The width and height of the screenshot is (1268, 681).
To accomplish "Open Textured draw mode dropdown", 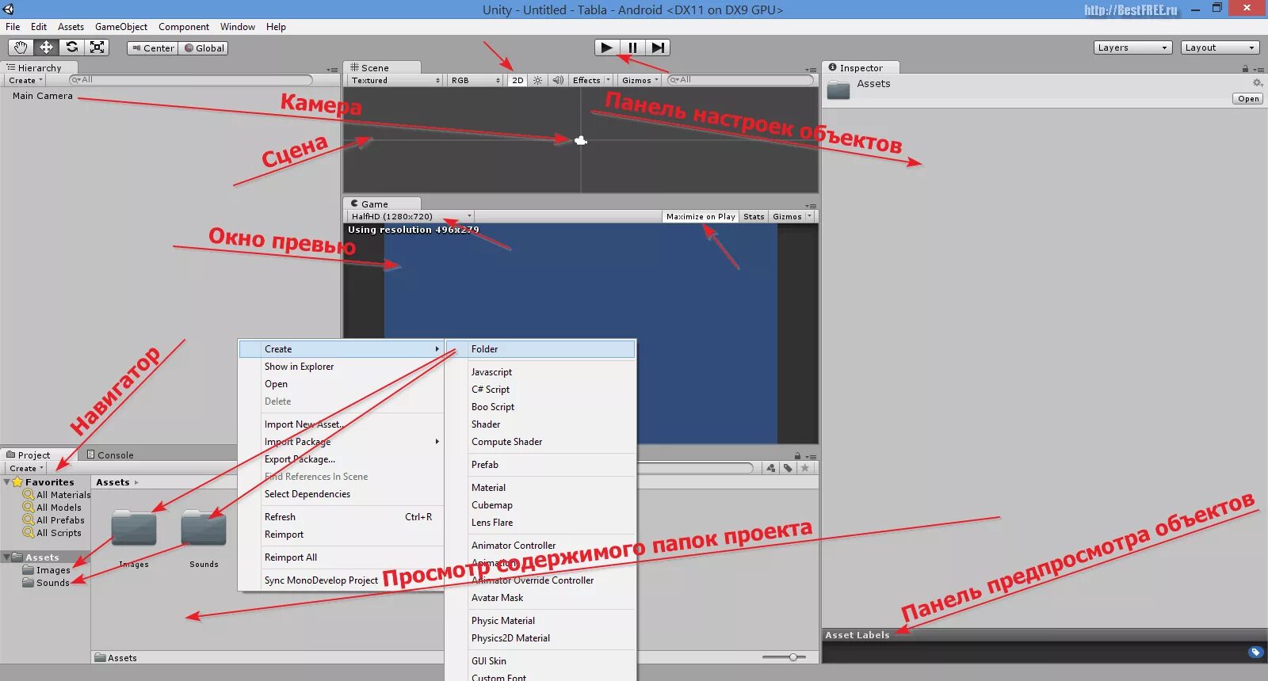I will click(395, 80).
